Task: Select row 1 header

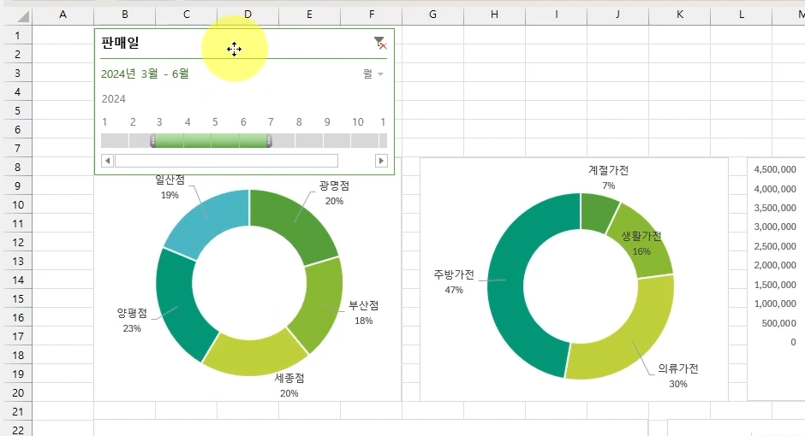Action: coord(17,35)
